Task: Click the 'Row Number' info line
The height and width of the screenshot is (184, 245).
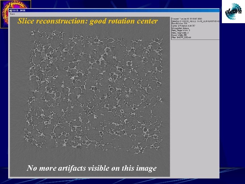Action: coord(179,24)
